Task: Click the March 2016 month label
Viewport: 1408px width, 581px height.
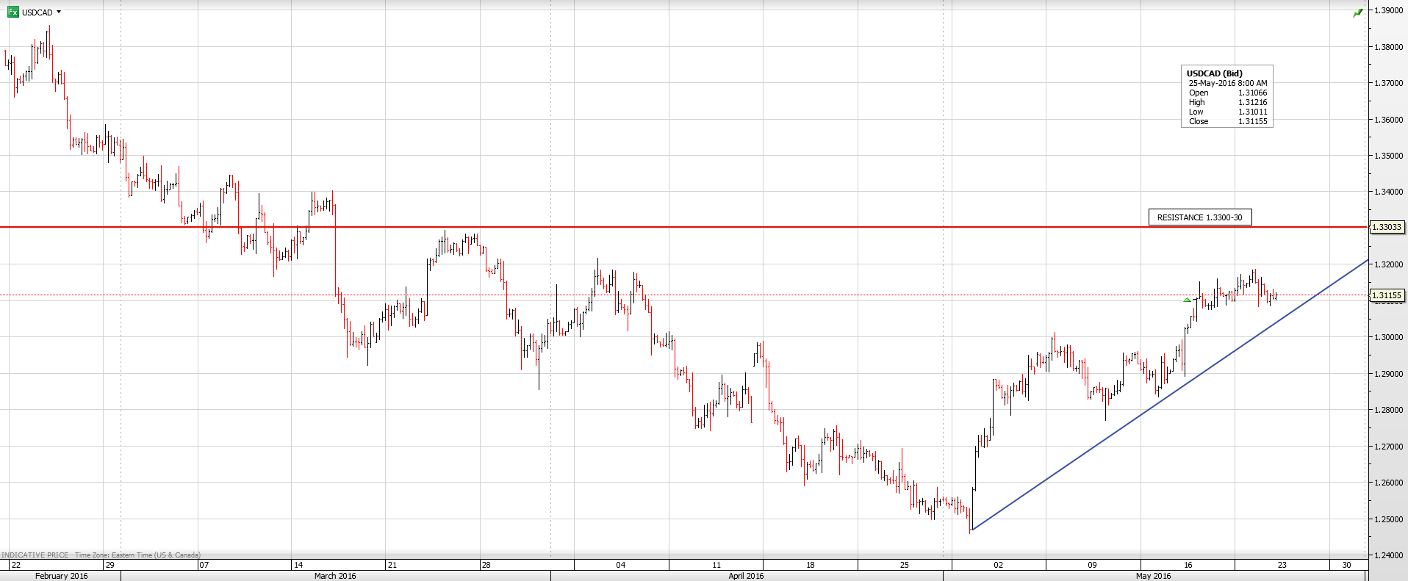Action: pos(335,576)
